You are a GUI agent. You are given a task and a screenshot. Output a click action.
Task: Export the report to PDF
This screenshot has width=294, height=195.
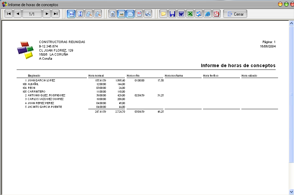pos(217,14)
